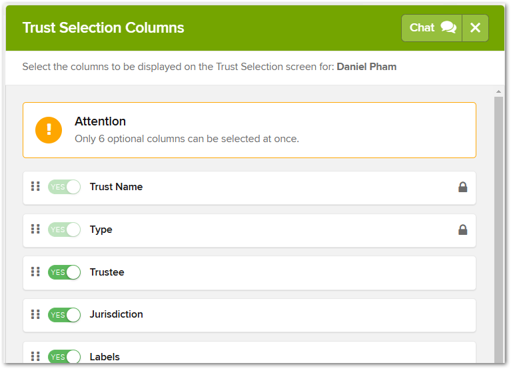
Task: Select the Jurisdiction column row label
Action: click(117, 314)
